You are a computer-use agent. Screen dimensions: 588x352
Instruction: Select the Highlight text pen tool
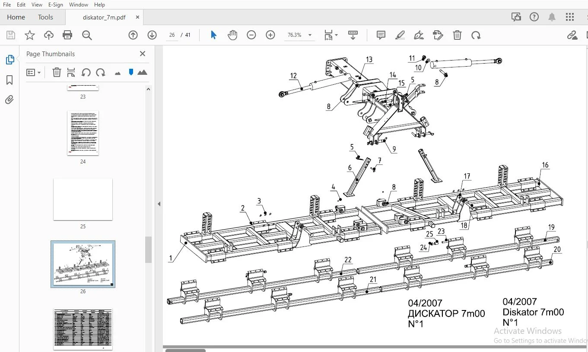(x=400, y=35)
